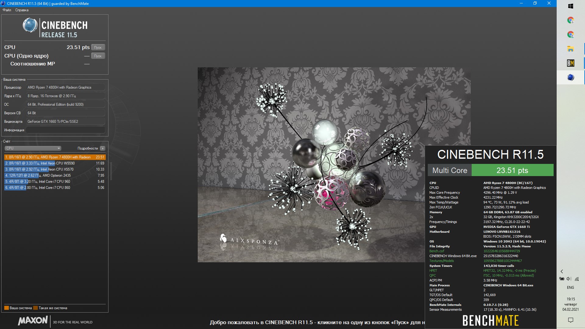The height and width of the screenshot is (329, 585).
Task: Click the battery tray icon
Action: click(x=562, y=279)
